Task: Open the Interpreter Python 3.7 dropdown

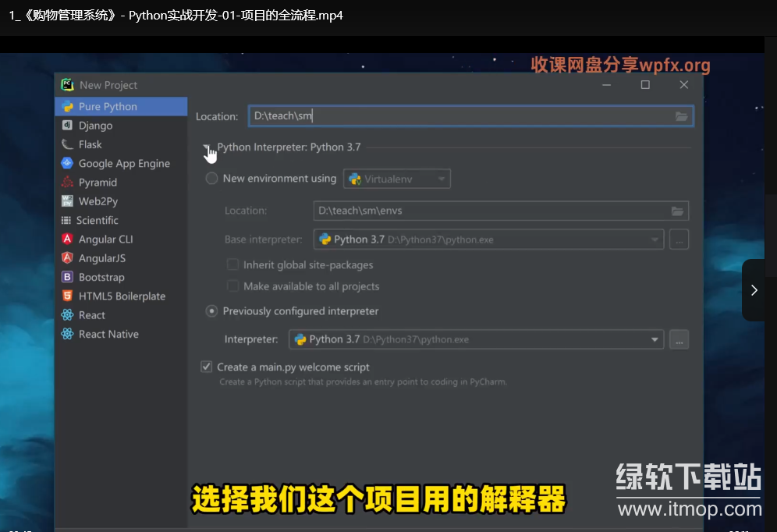Action: [475, 339]
